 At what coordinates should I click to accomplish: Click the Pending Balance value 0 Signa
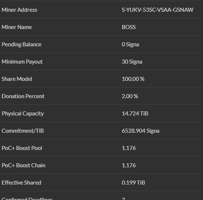point(130,44)
